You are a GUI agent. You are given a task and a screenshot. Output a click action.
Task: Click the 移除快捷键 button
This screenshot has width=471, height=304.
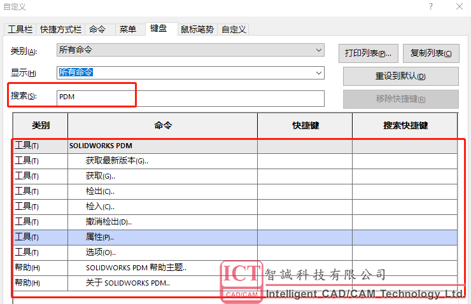click(x=401, y=99)
